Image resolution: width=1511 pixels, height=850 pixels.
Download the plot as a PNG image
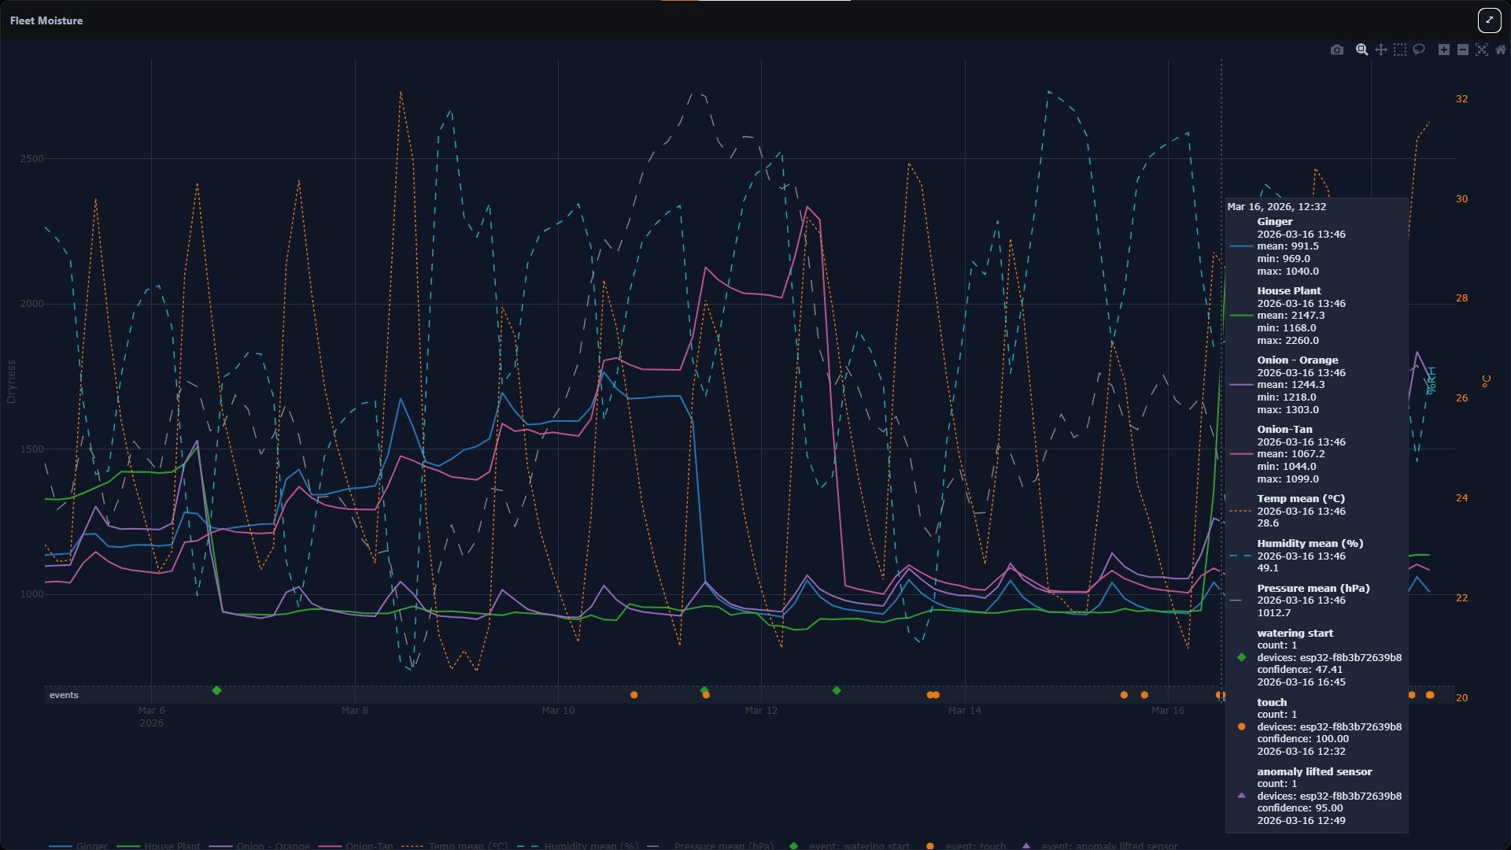pos(1337,50)
